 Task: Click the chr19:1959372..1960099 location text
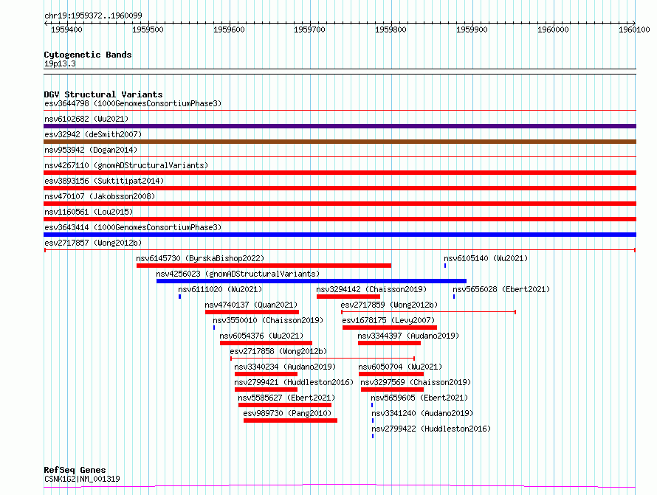pyautogui.click(x=93, y=15)
